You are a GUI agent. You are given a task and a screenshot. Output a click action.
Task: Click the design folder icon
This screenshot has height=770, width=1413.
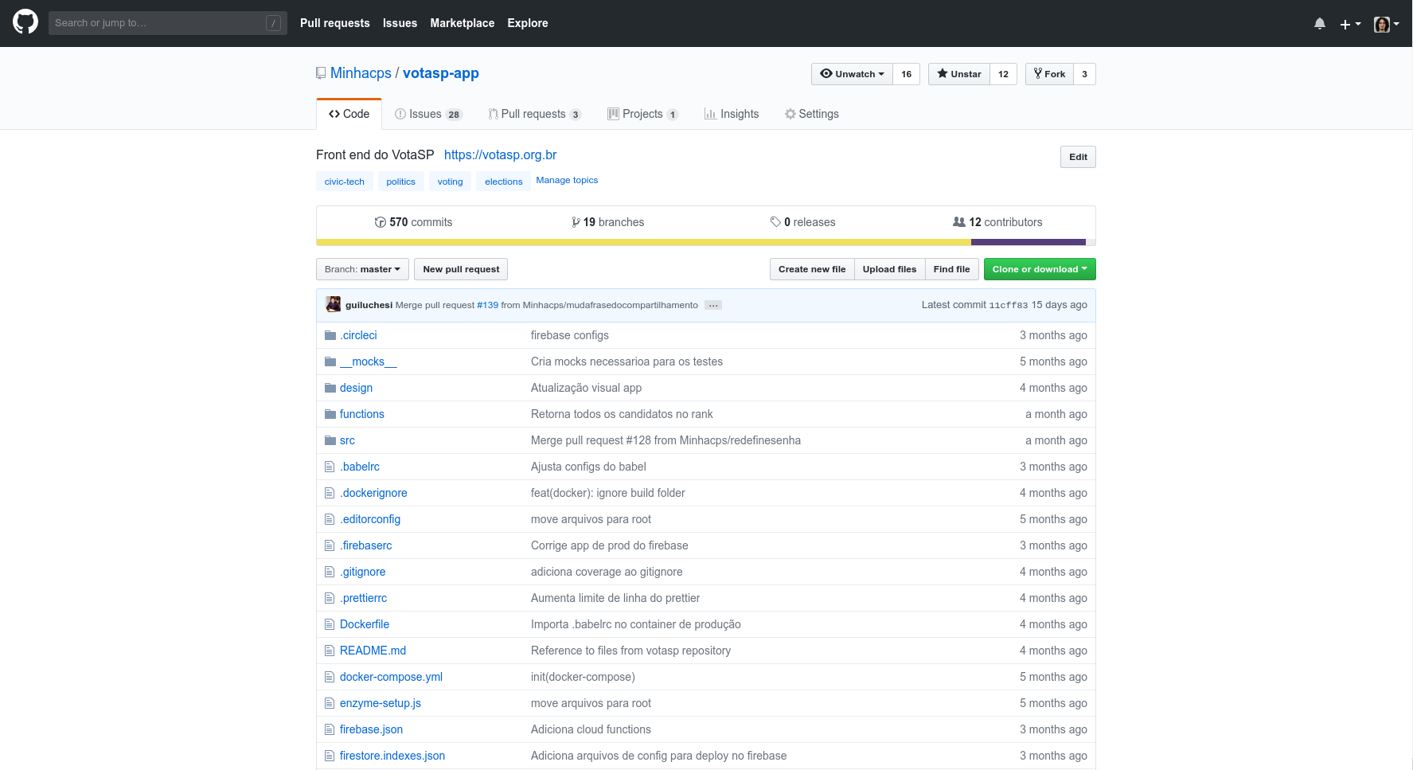pyautogui.click(x=330, y=388)
